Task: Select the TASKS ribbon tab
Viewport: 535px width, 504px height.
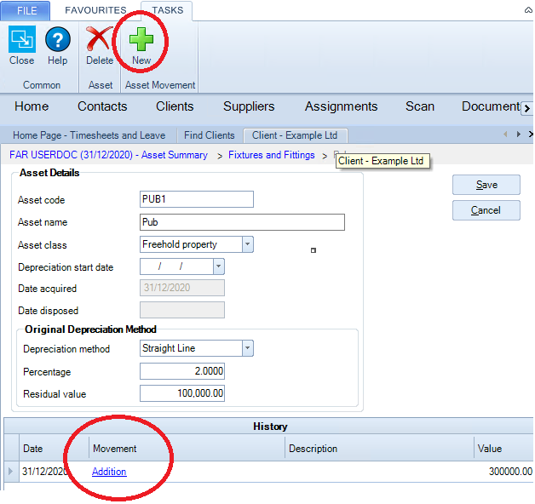Action: (x=167, y=10)
